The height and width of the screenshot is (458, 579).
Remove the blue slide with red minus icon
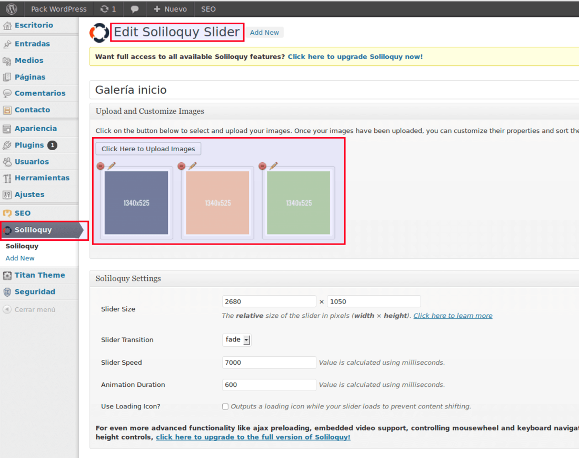(x=101, y=166)
